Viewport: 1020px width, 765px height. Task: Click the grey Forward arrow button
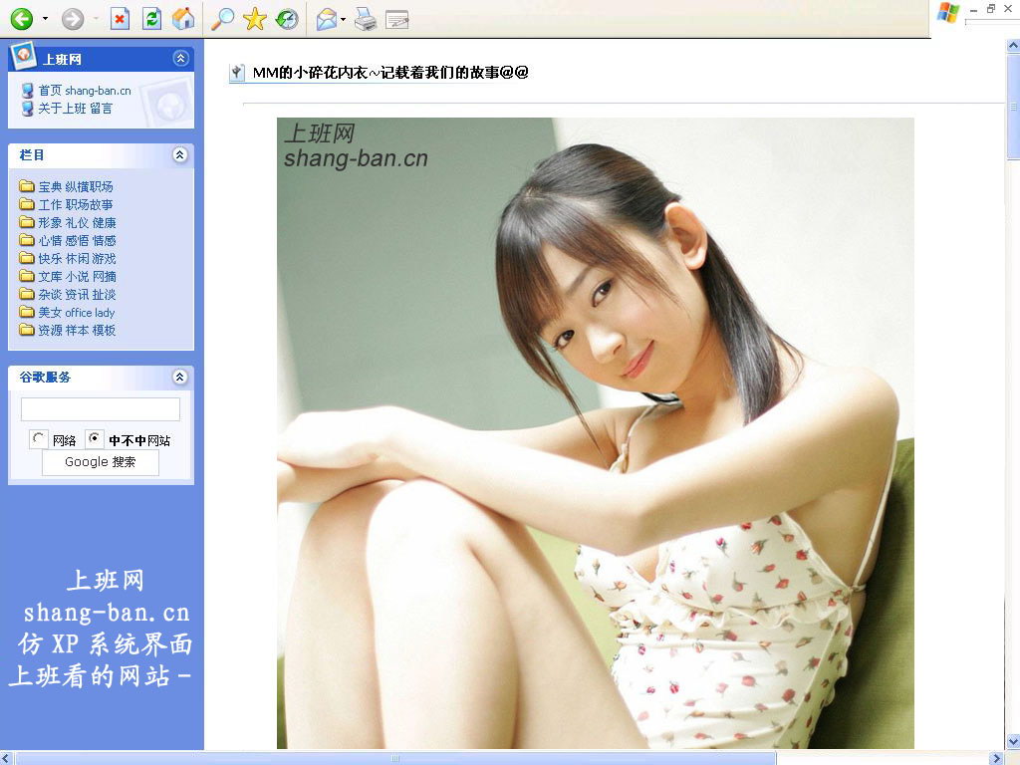pos(72,19)
